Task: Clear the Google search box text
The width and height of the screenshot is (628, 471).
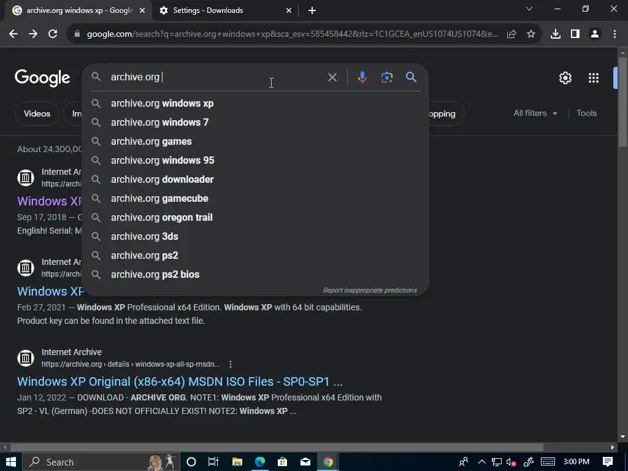Action: (332, 77)
